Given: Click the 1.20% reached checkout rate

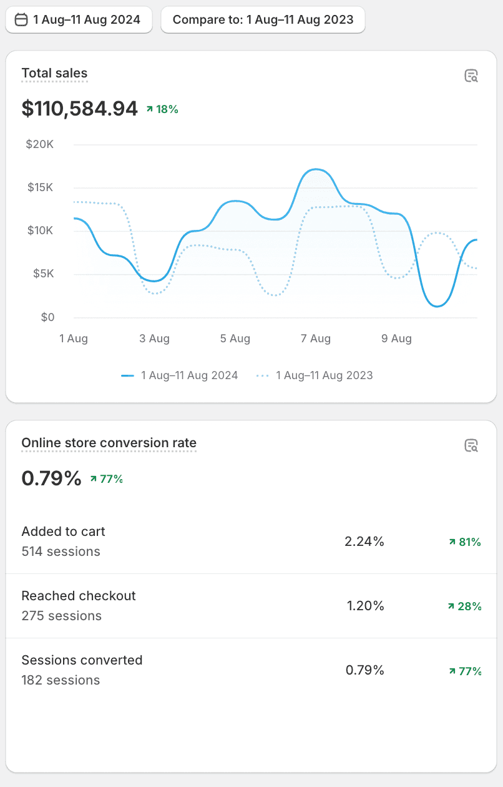Looking at the screenshot, I should coord(366,606).
